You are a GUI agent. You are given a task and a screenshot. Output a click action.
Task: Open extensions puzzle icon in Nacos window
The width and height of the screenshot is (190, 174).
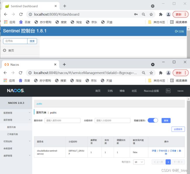pyautogui.click(x=161, y=73)
